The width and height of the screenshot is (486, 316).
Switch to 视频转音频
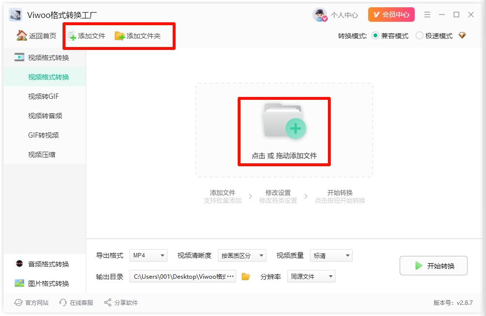pyautogui.click(x=45, y=116)
